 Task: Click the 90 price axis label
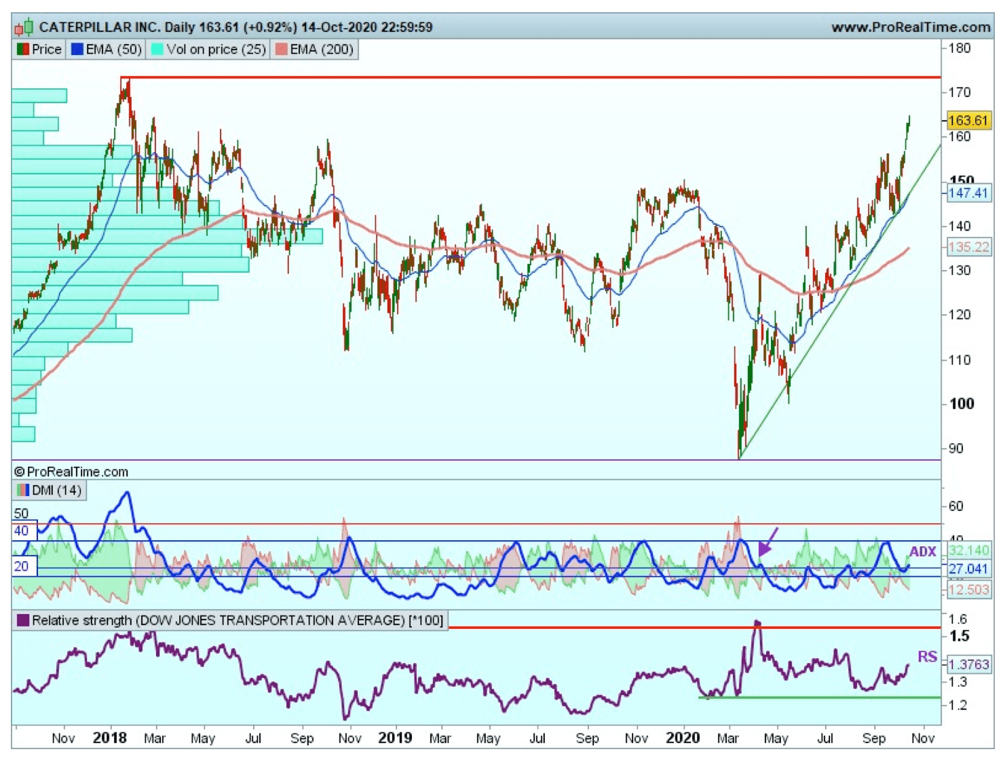[955, 449]
